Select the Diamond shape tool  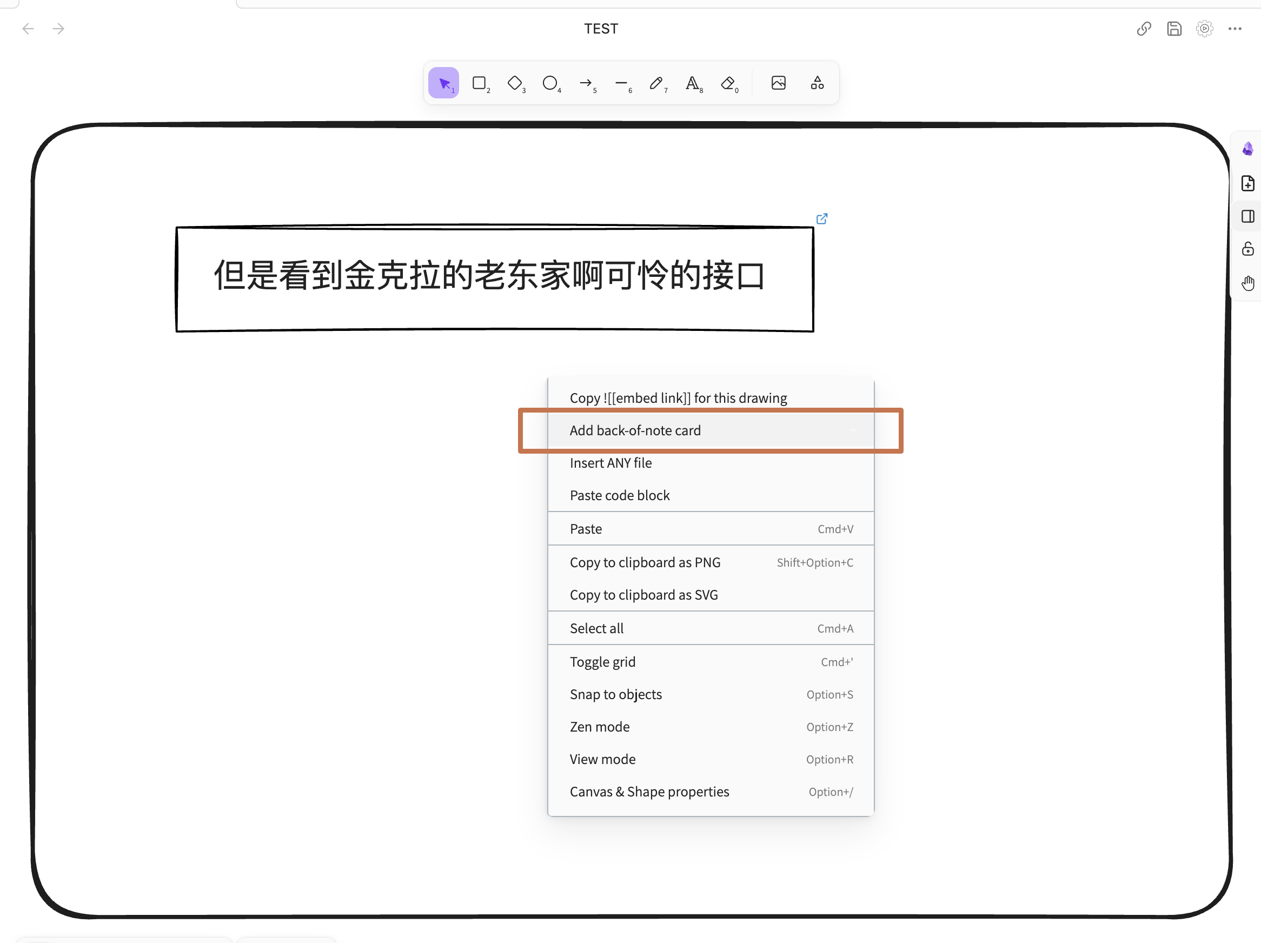coord(515,83)
